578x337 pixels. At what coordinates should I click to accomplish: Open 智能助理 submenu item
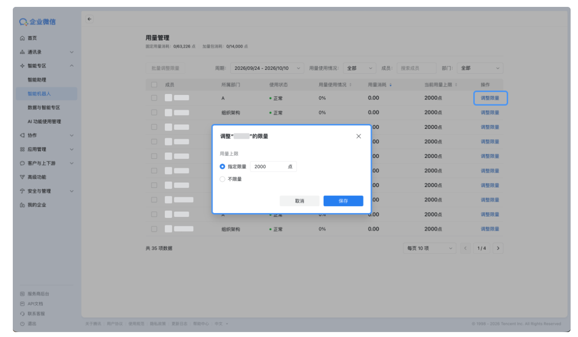click(37, 80)
